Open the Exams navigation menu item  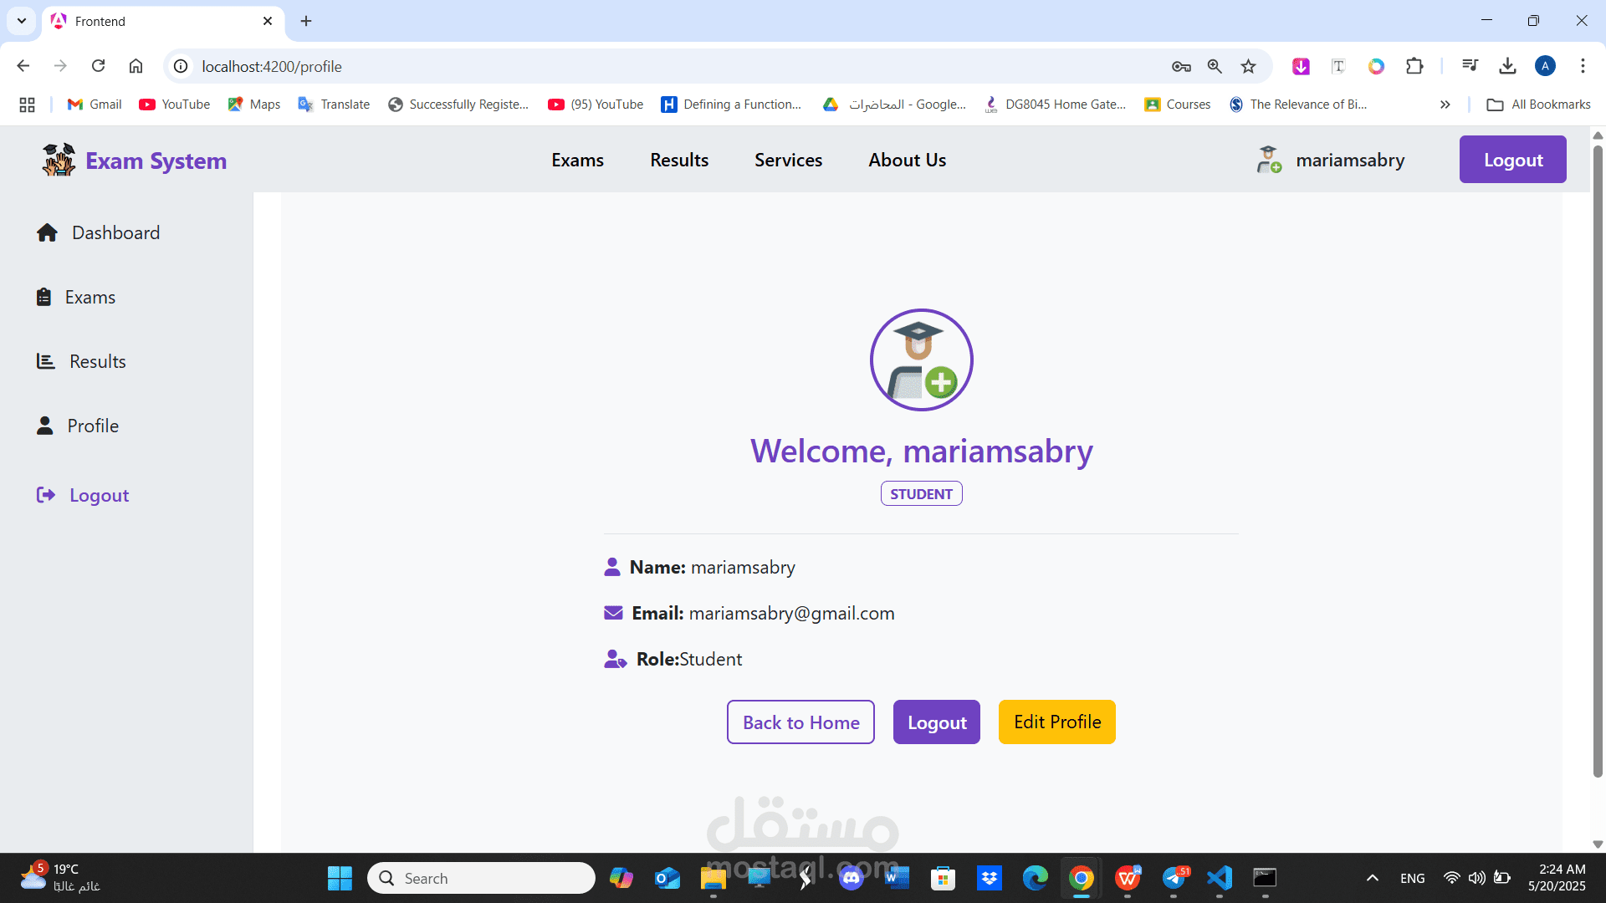577,160
